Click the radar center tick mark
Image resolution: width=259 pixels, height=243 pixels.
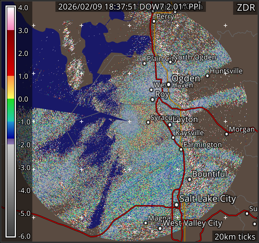tap(129, 122)
